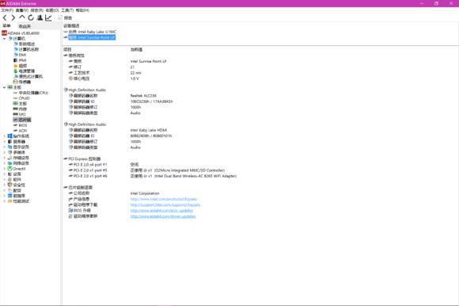This screenshot has width=459, height=306.
Task: Click the 安全性 shield icon
Action: (x=10, y=185)
